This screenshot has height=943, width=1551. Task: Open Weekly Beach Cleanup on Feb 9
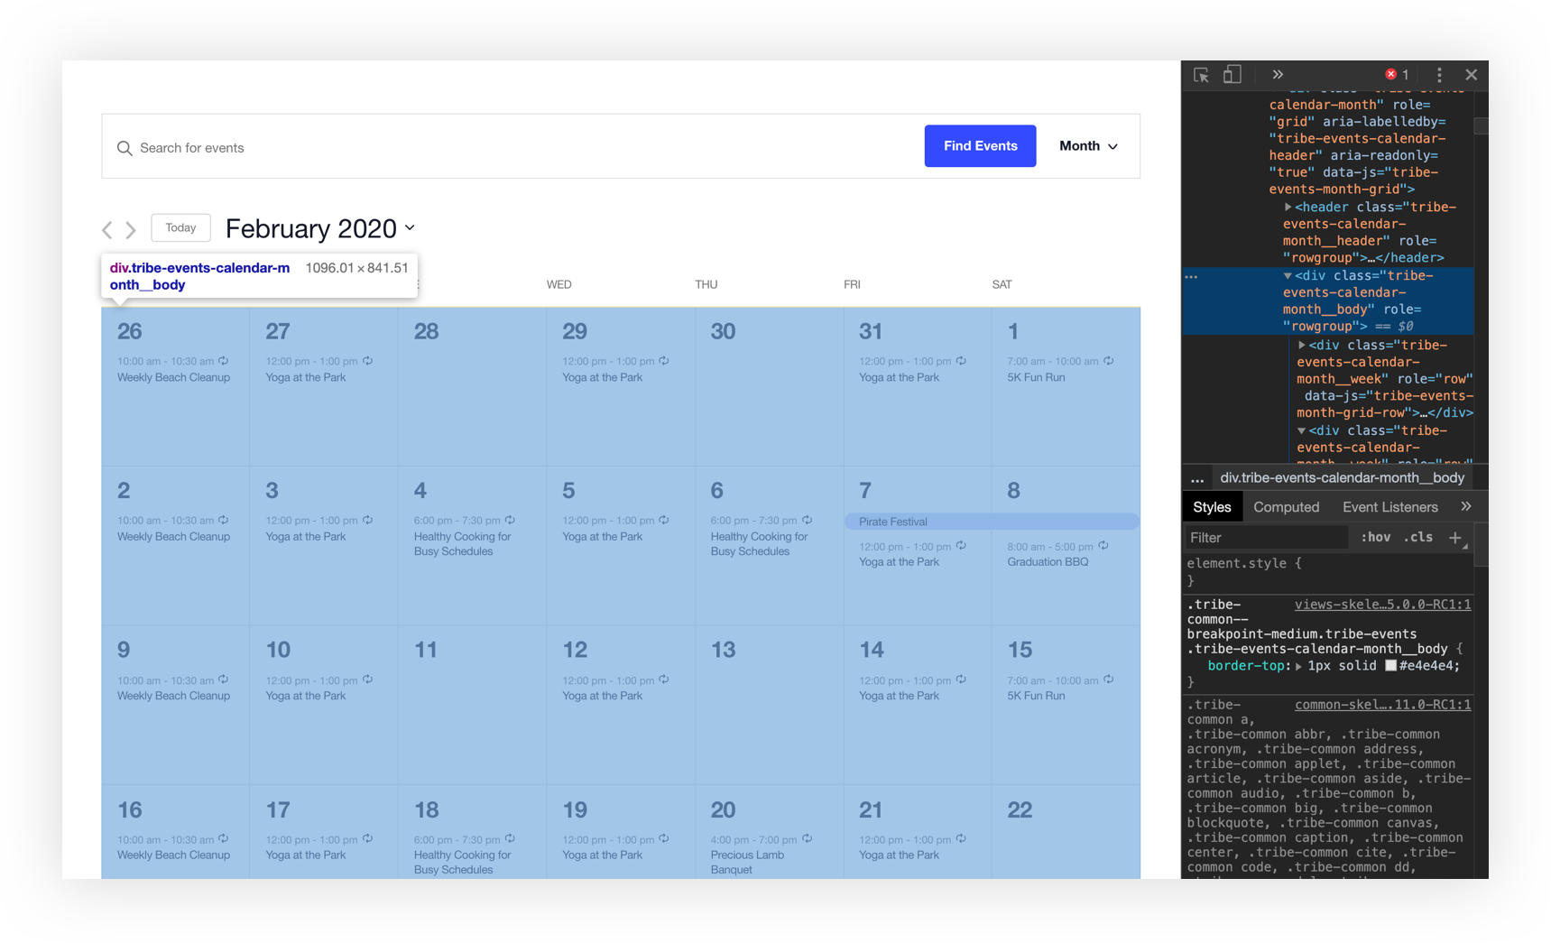click(173, 696)
